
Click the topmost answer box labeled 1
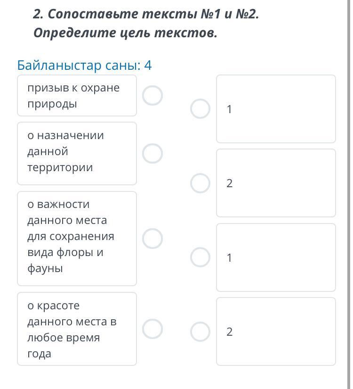tap(276, 109)
